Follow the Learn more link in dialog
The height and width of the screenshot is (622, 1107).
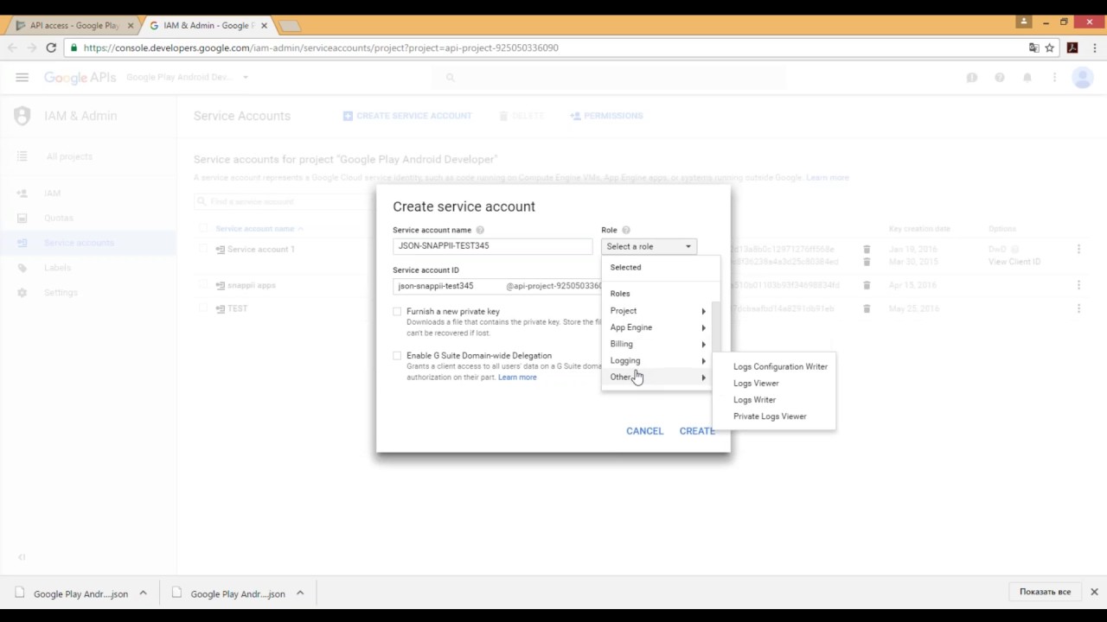[x=517, y=378]
